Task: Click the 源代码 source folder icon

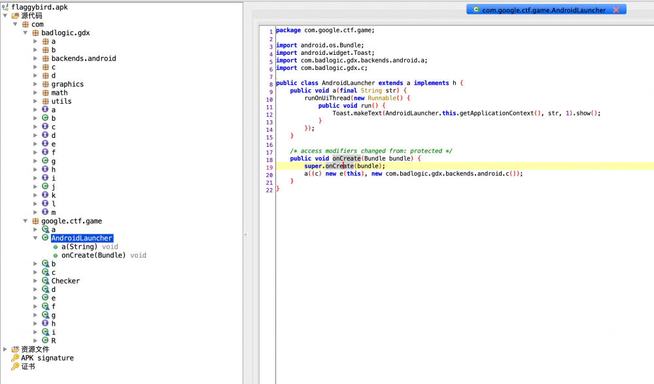Action: click(15, 16)
